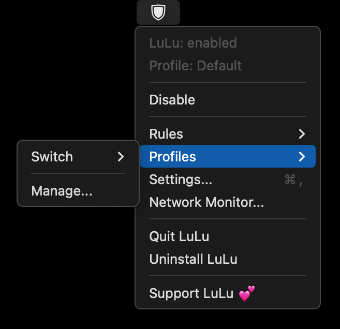Select the highlighted Profiles menu item
Image resolution: width=340 pixels, height=329 pixels.
(x=228, y=156)
